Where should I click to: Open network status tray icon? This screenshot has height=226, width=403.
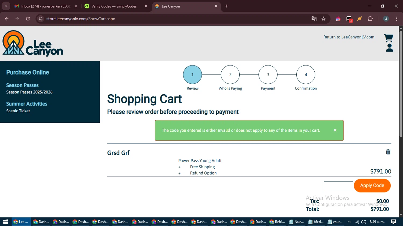click(357, 222)
